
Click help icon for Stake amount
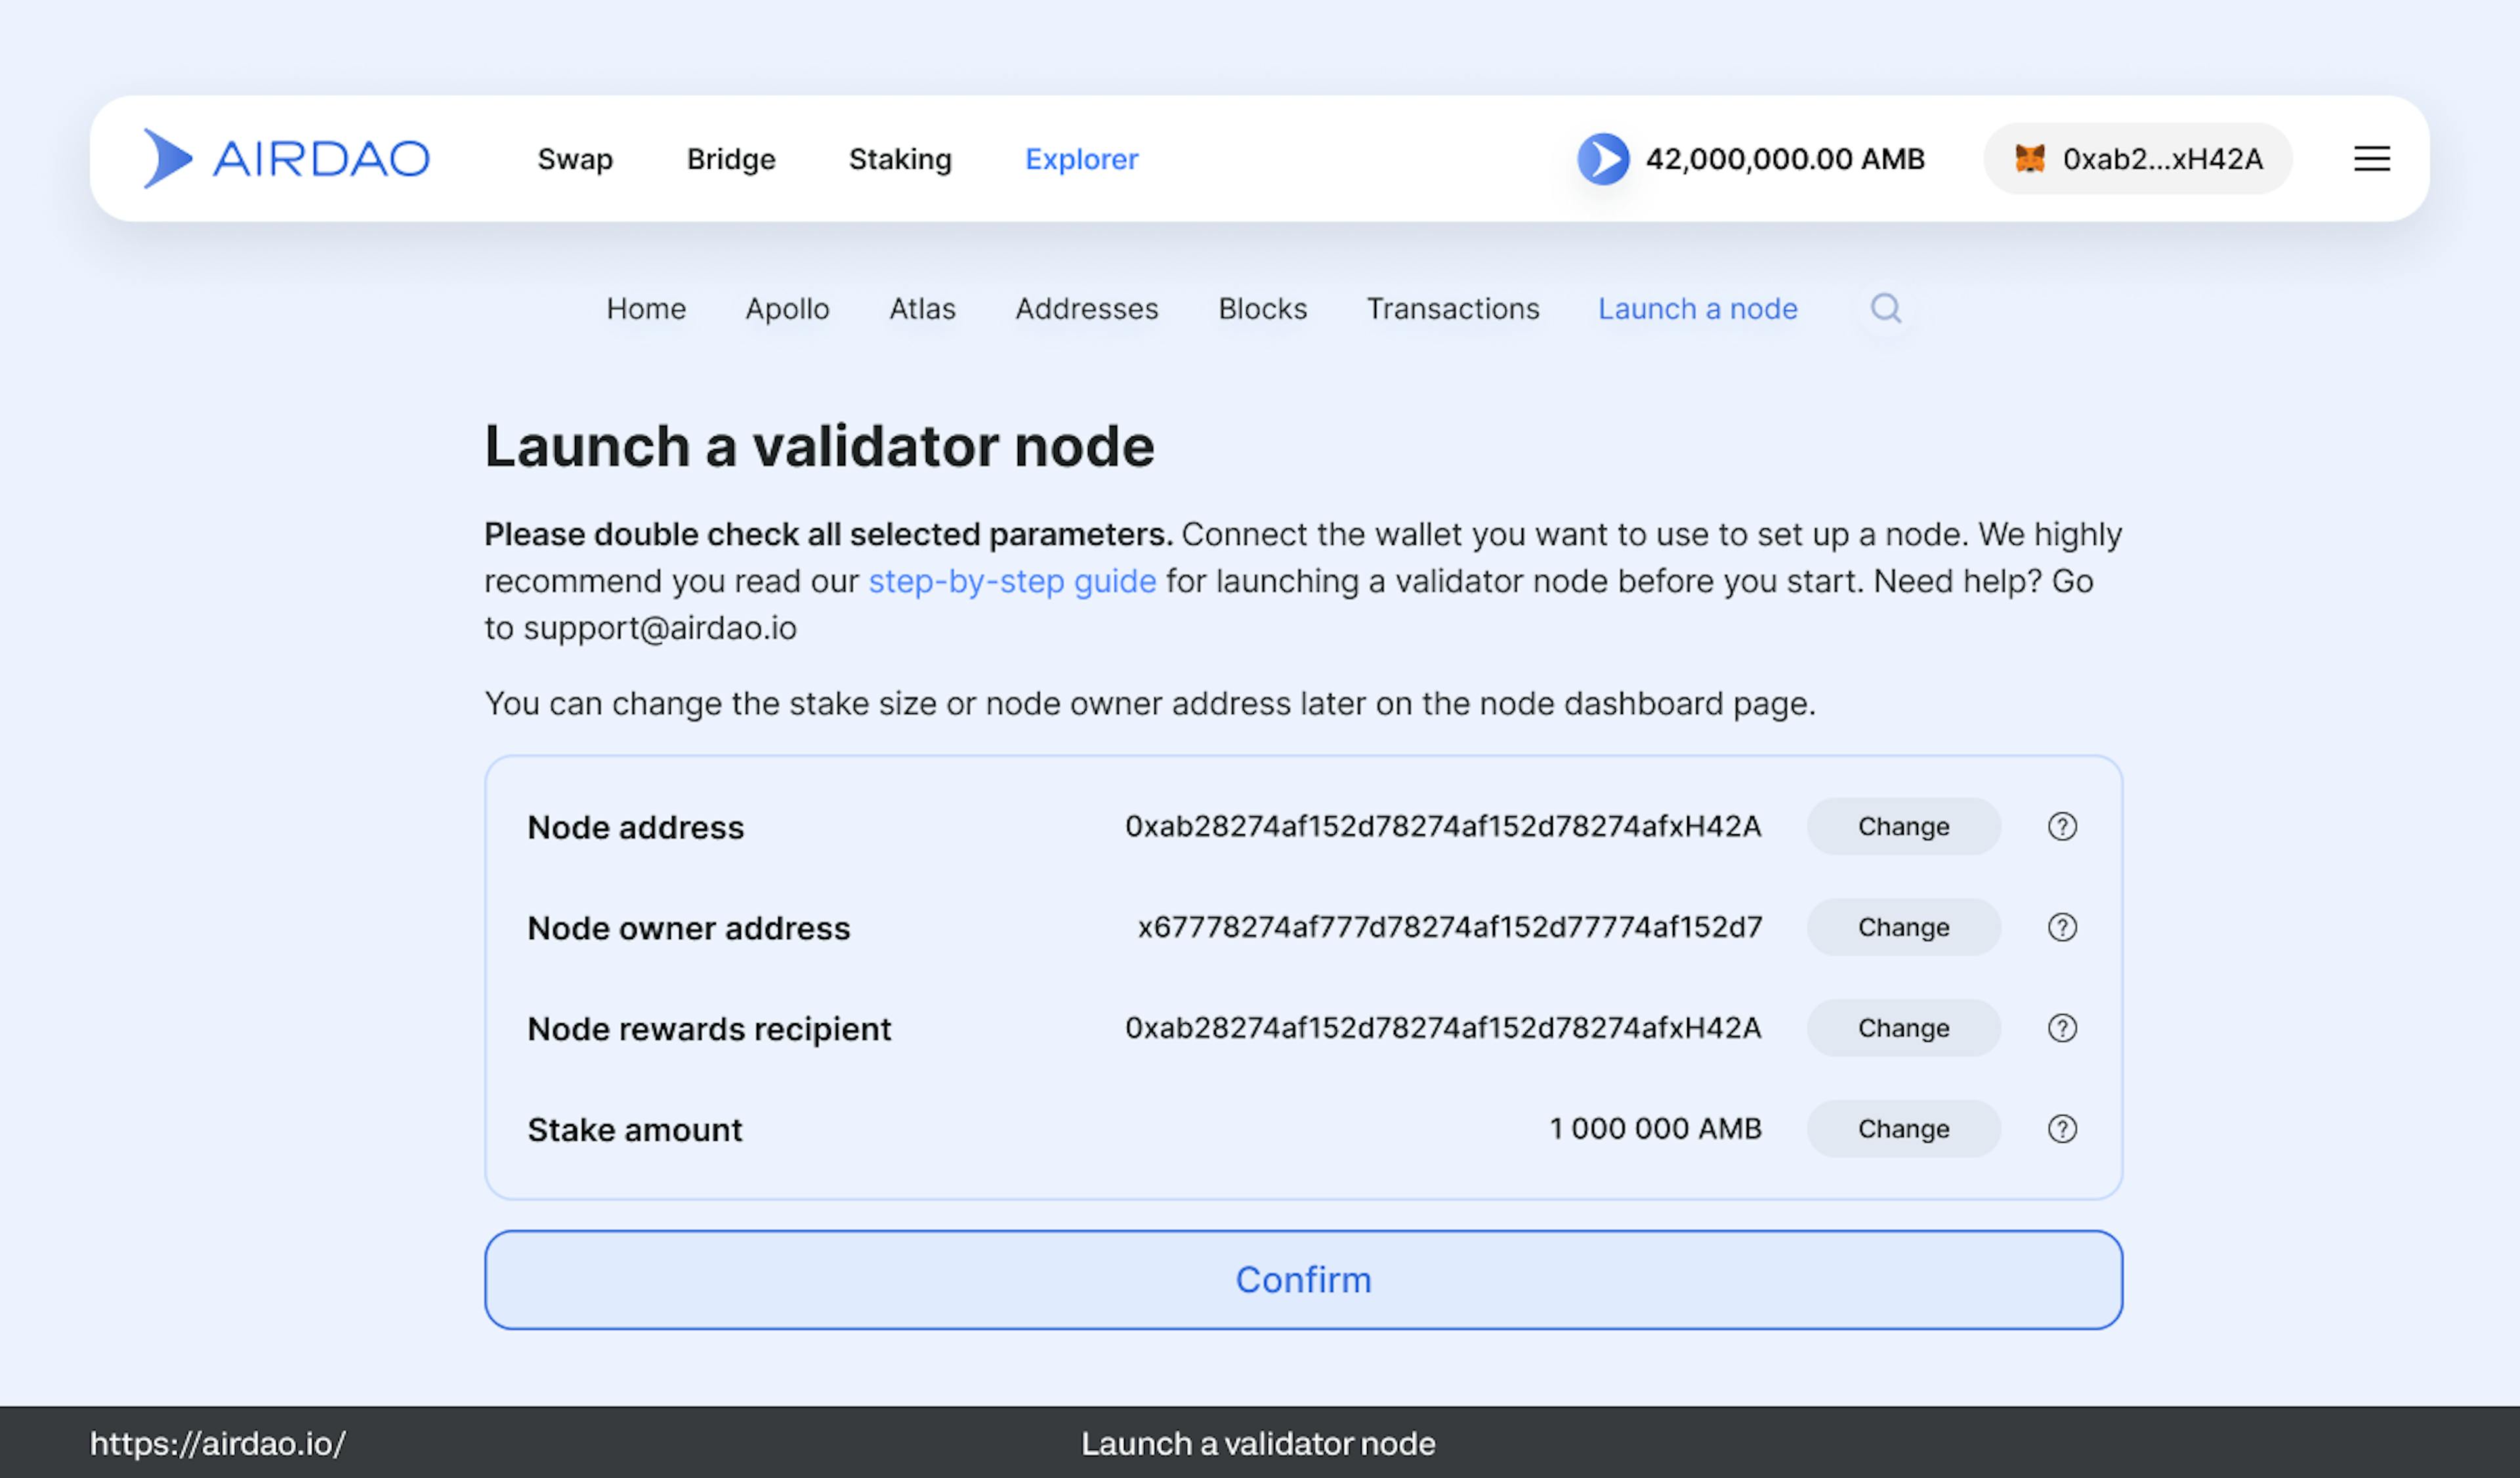(x=2062, y=1129)
